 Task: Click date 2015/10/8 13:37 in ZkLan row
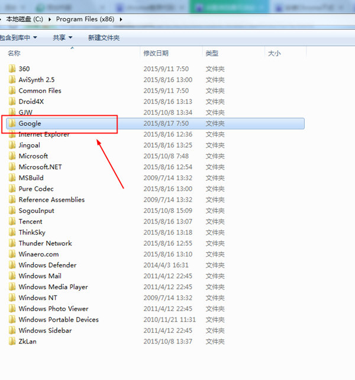point(167,342)
